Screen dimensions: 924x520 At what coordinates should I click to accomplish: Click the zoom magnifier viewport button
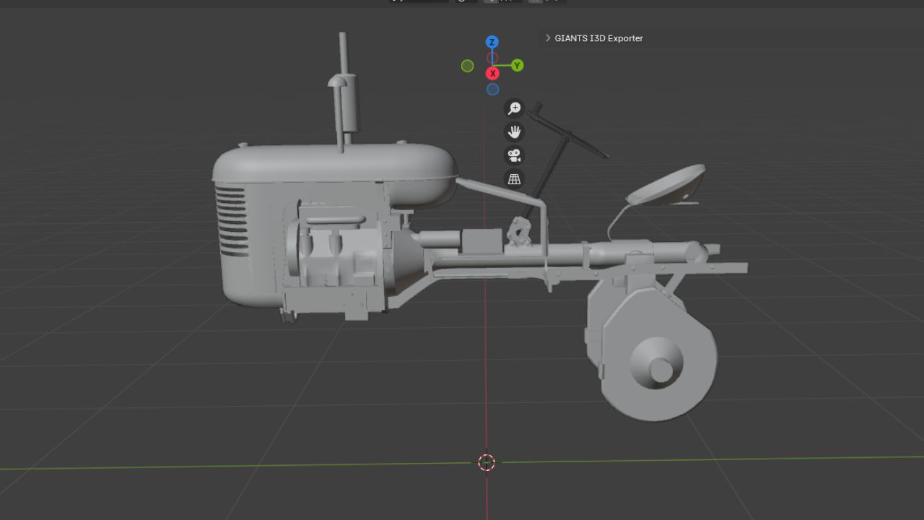(x=514, y=108)
